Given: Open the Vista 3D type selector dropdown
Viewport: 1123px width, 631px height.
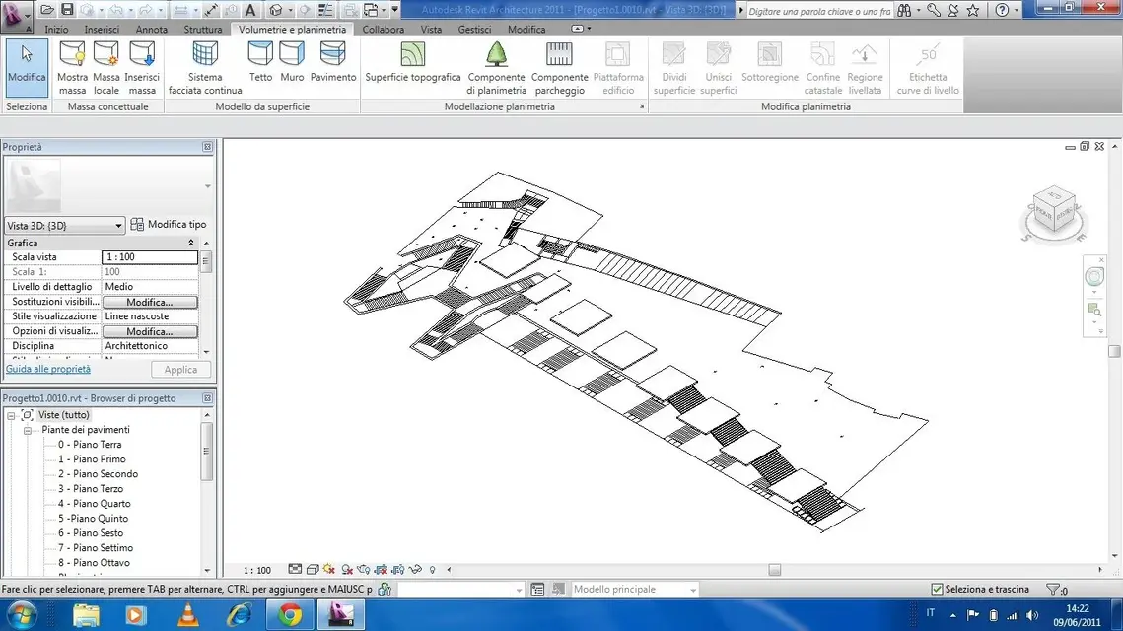Looking at the screenshot, I should 64,225.
